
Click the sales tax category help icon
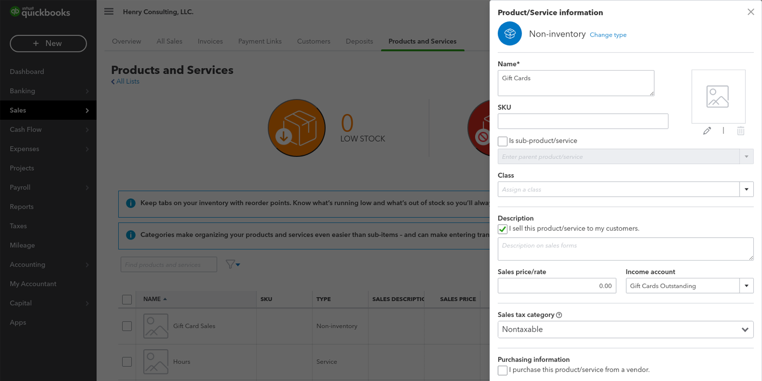click(x=559, y=315)
